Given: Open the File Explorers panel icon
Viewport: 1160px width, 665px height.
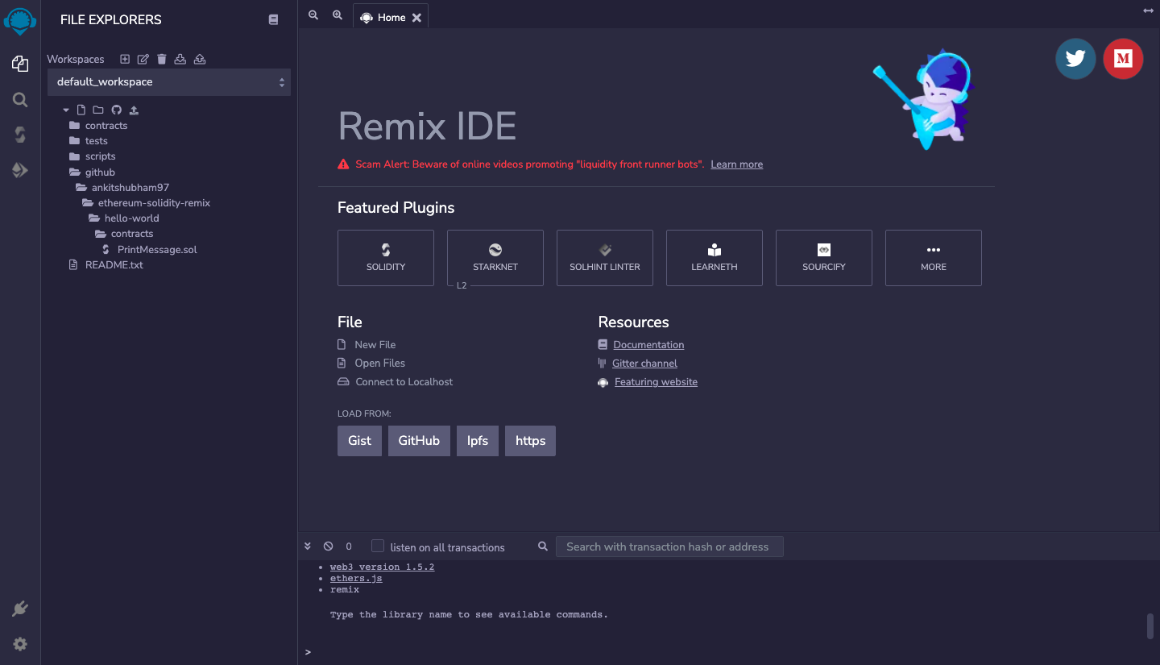Looking at the screenshot, I should coord(20,64).
